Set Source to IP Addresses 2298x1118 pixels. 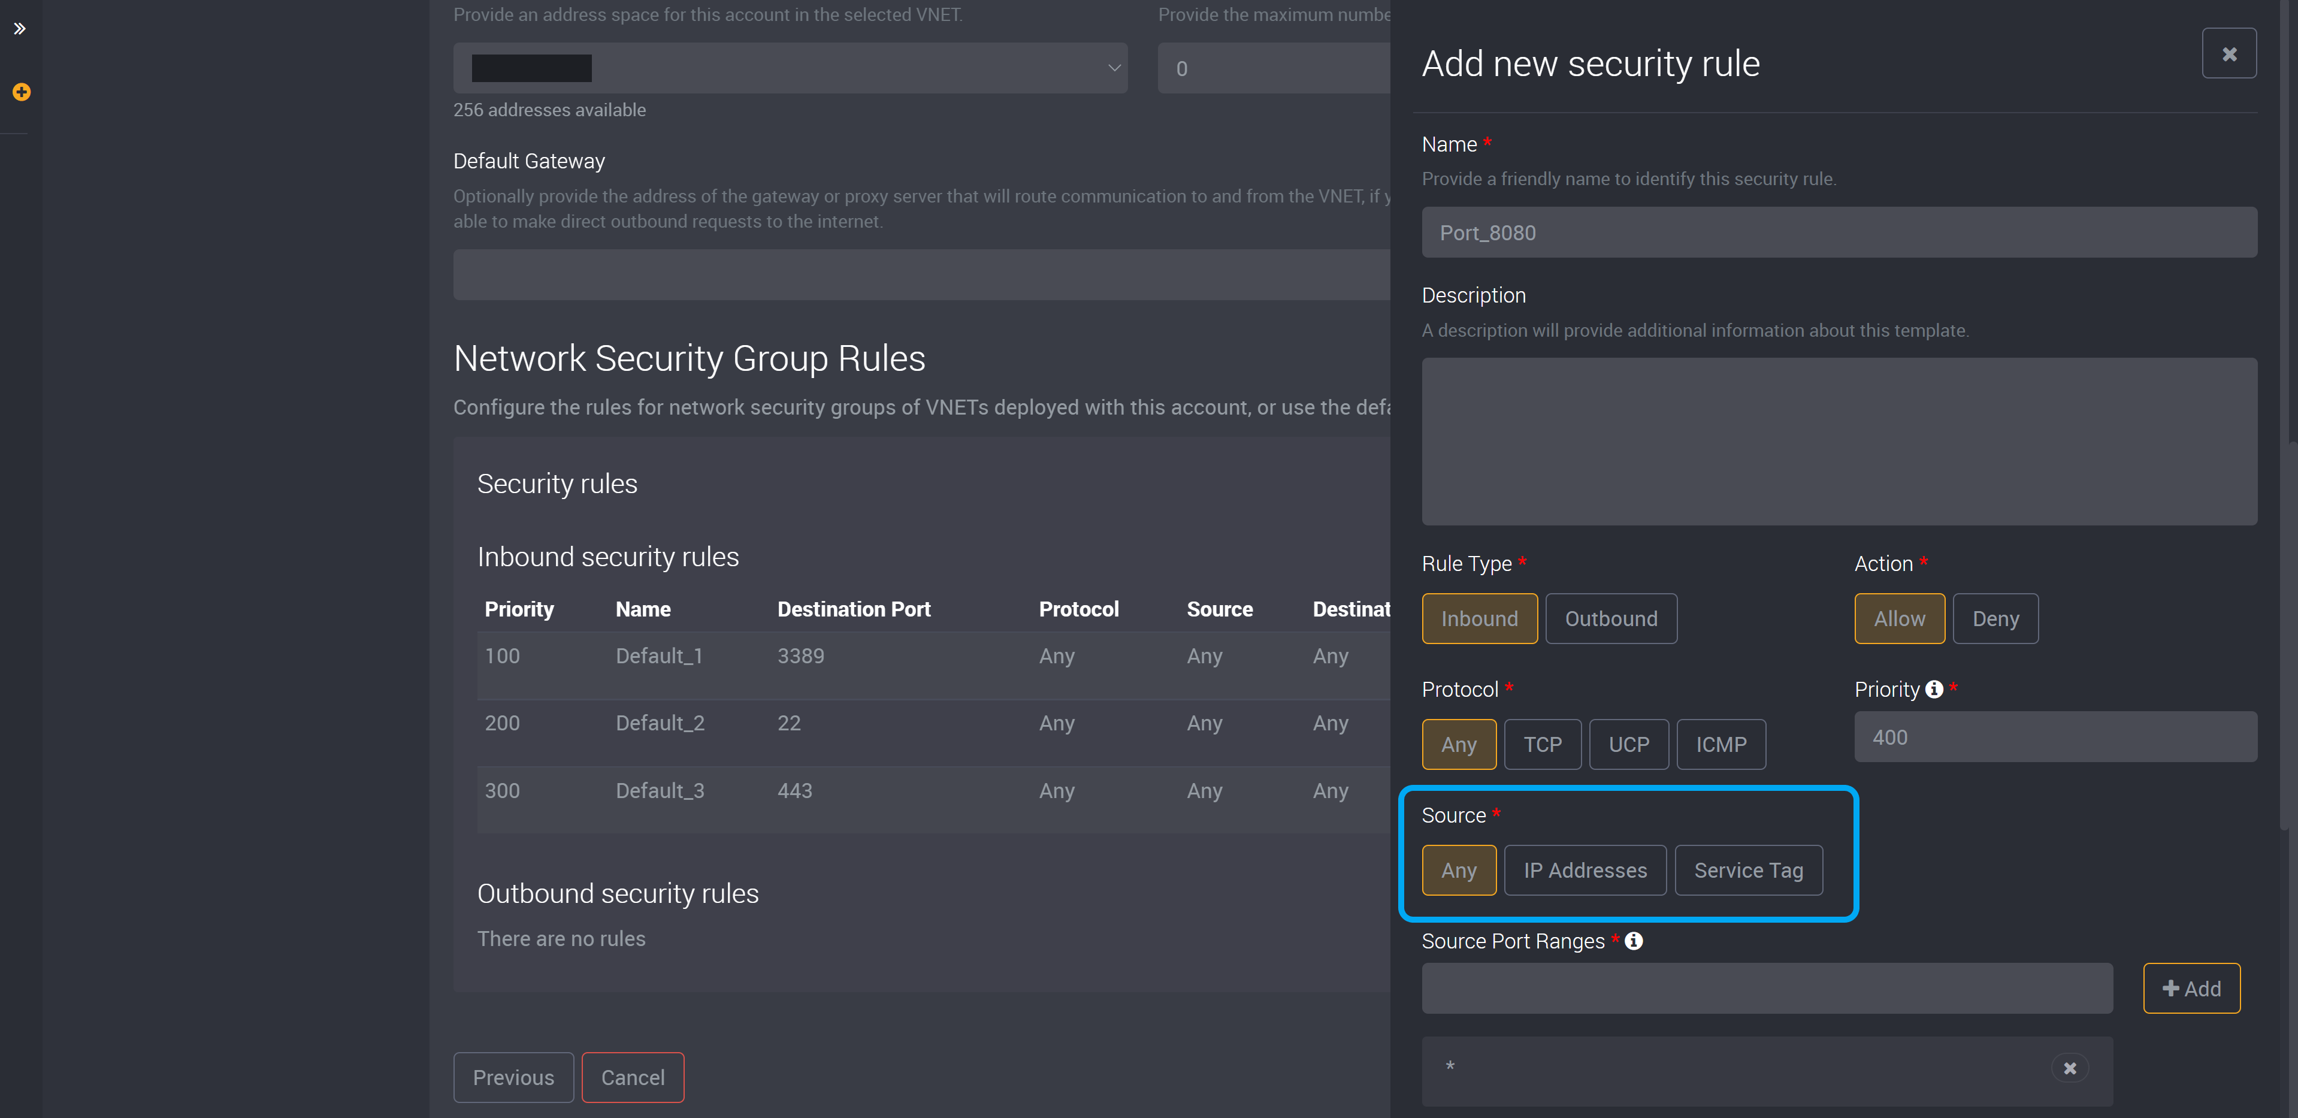coord(1585,870)
